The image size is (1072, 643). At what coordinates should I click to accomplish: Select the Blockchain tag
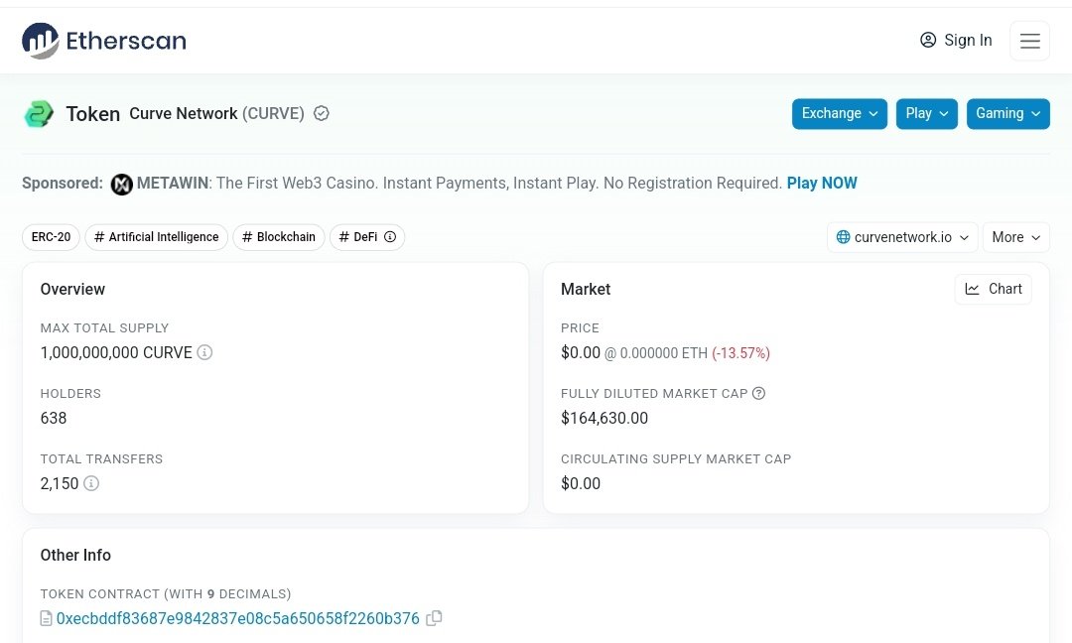coord(279,237)
